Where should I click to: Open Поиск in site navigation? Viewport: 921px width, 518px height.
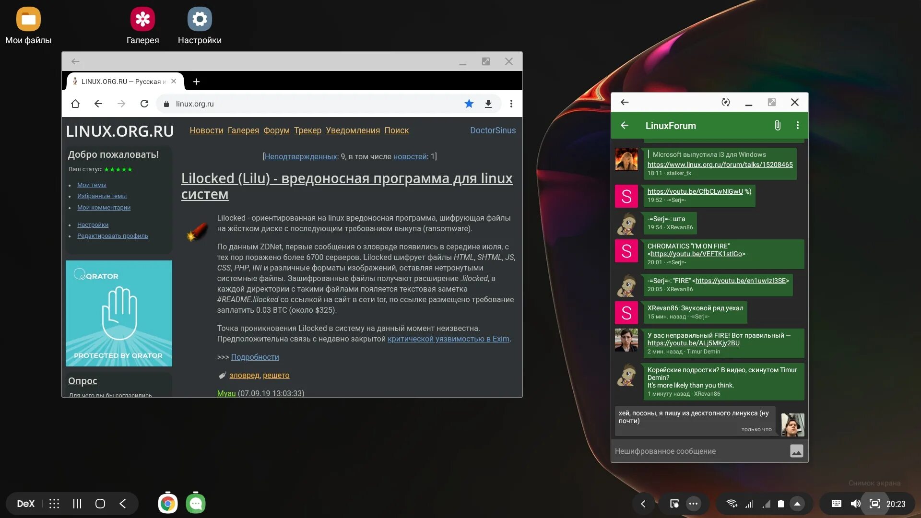coord(397,130)
